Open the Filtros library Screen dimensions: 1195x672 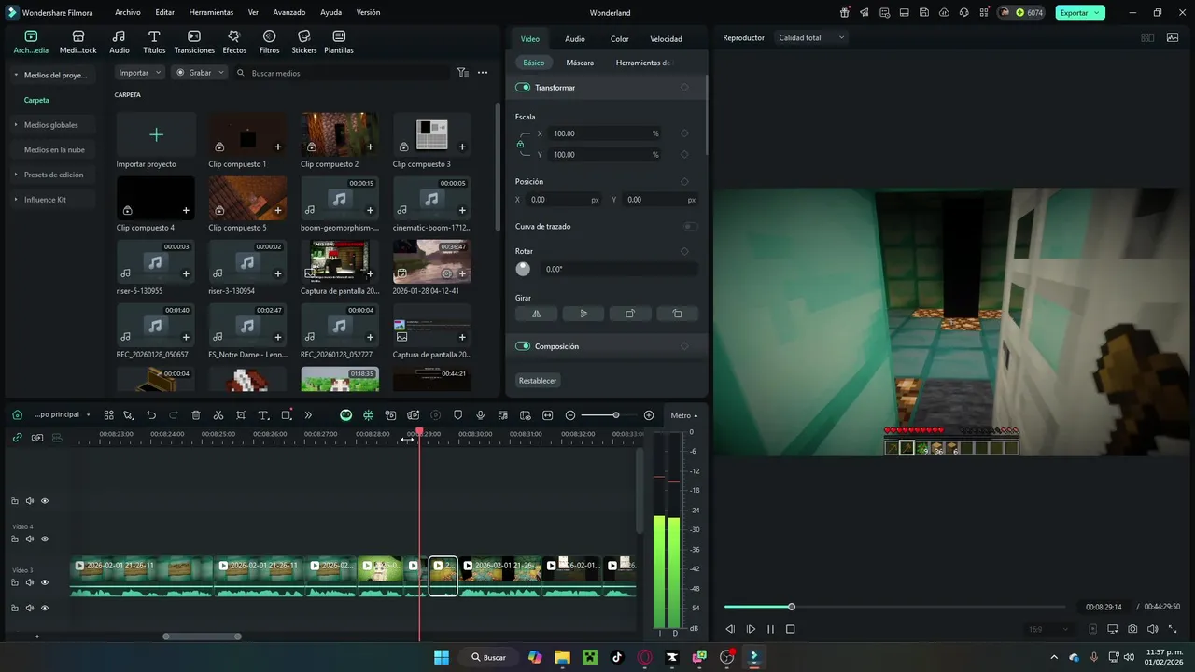pyautogui.click(x=270, y=41)
